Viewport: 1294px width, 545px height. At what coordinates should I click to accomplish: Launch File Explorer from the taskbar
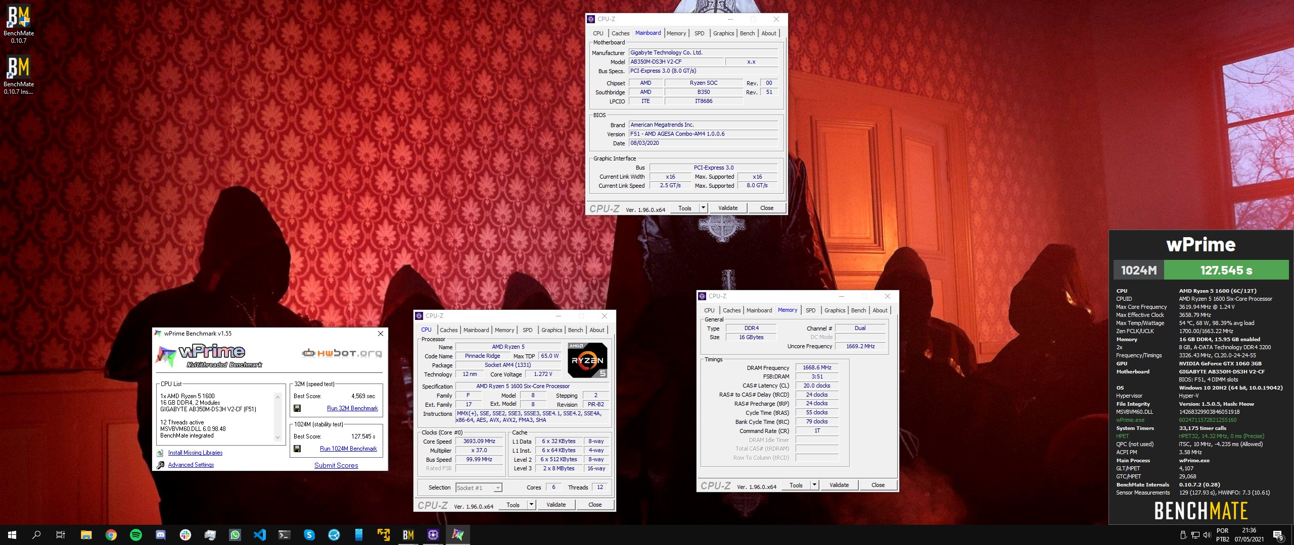click(86, 535)
